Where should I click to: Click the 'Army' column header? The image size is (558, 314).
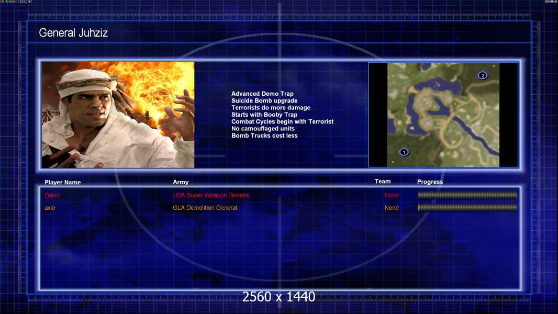click(x=181, y=182)
